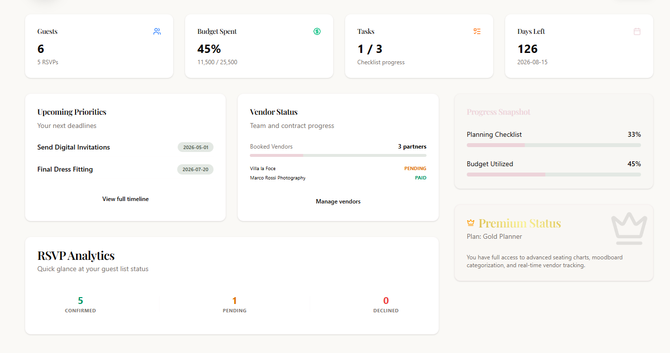Click the 2026-05-01 date badge
The image size is (670, 353).
195,147
